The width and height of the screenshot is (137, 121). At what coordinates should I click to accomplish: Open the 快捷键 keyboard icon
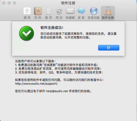pyautogui.click(x=70, y=11)
